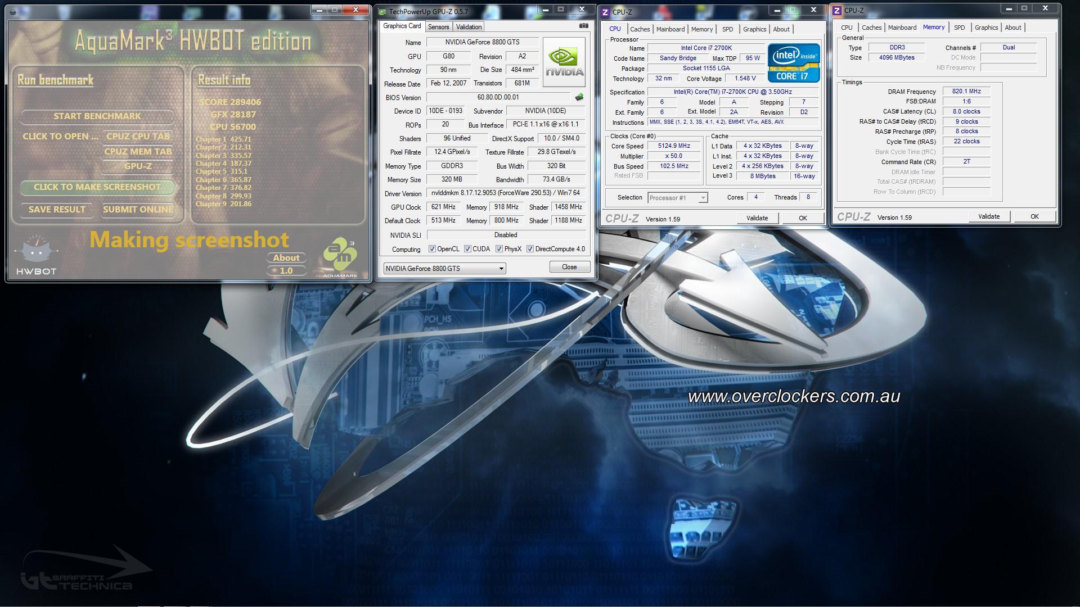Image resolution: width=1080 pixels, height=607 pixels.
Task: Open the Caches tab in CPU-Z CPU window
Action: [640, 29]
